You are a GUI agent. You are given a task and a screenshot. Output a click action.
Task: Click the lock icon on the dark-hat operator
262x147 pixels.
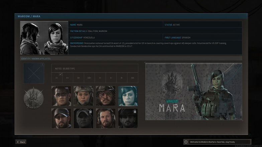pos(135,111)
